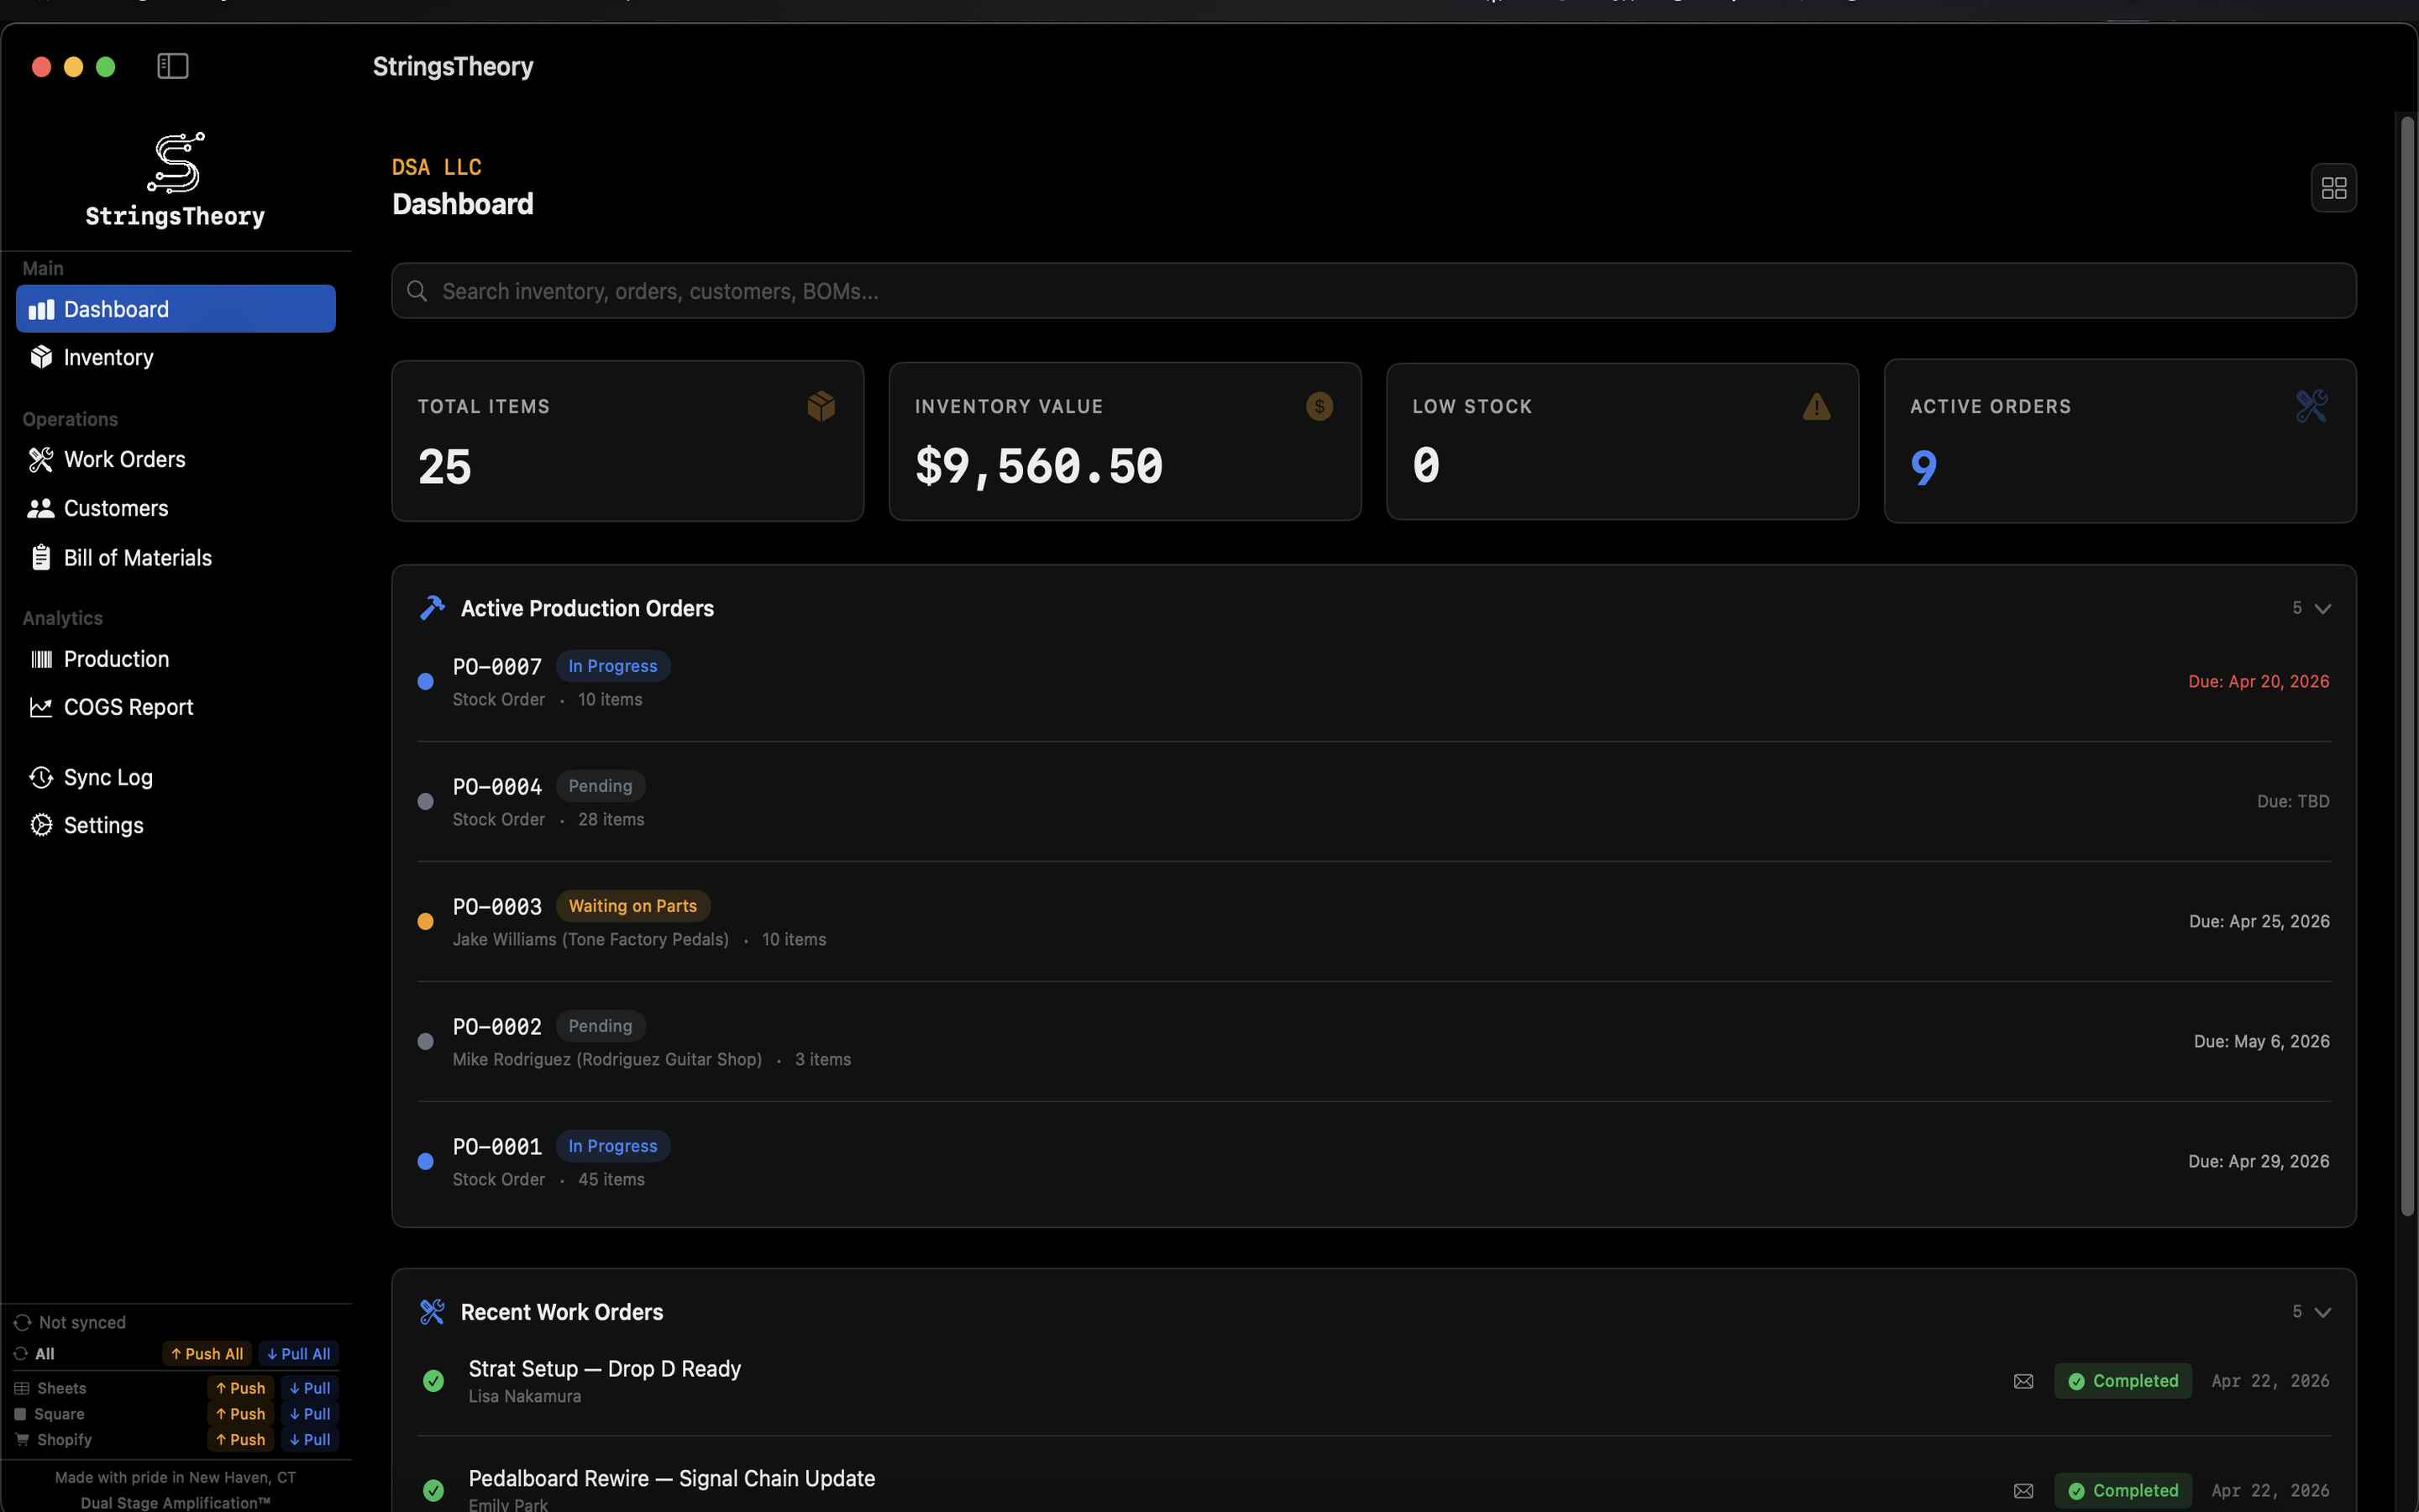This screenshot has width=2419, height=1512.
Task: Click inside the inventory search field
Action: 900,291
